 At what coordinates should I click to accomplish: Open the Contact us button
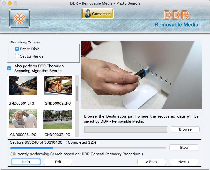coord(98,14)
